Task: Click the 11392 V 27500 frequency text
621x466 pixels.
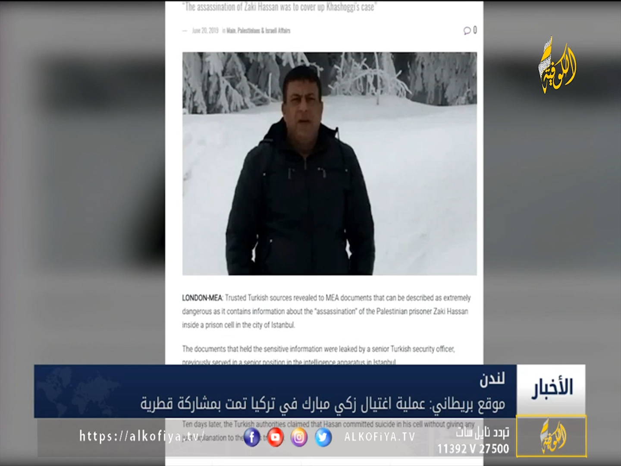Action: pyautogui.click(x=473, y=449)
